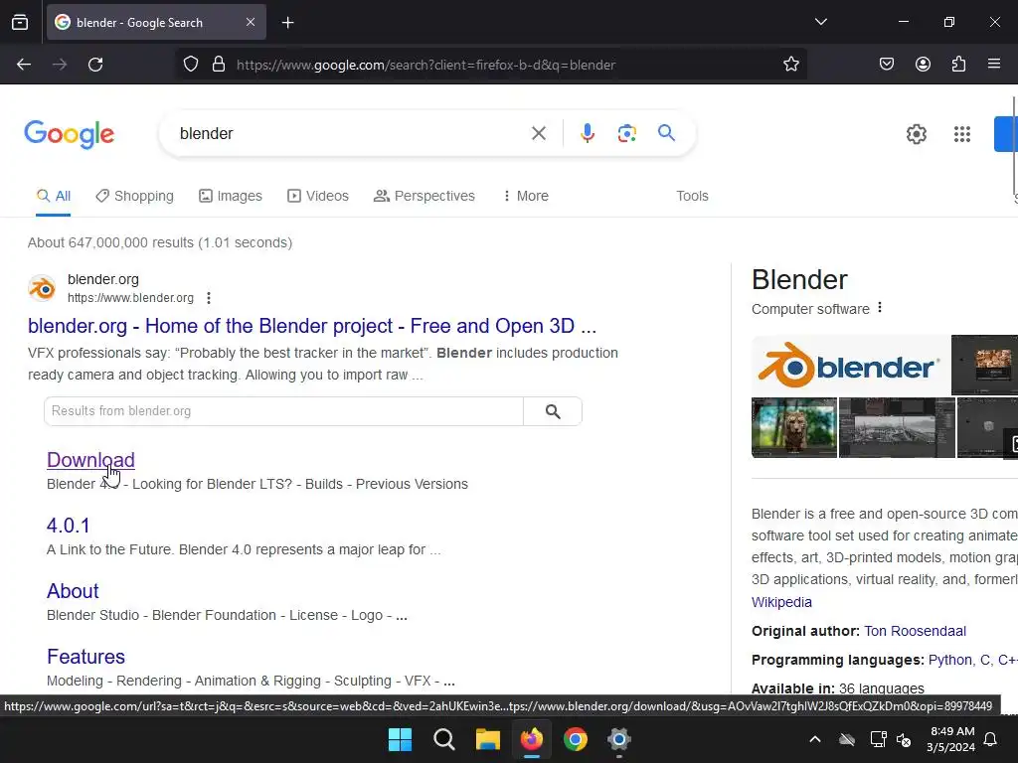Open the list all tabs dropdown arrow

pyautogui.click(x=820, y=22)
